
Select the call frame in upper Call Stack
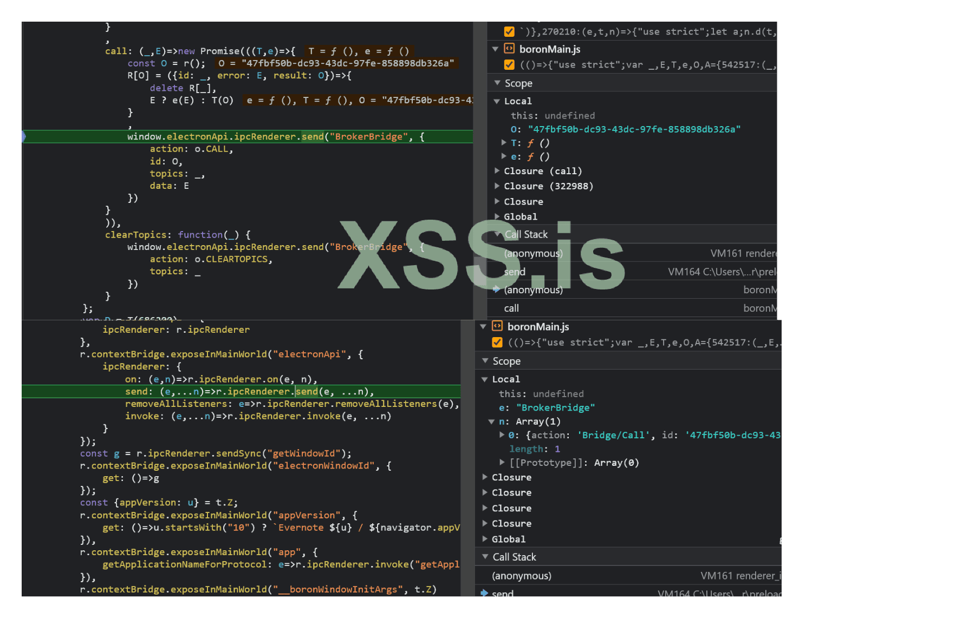pyautogui.click(x=632, y=308)
